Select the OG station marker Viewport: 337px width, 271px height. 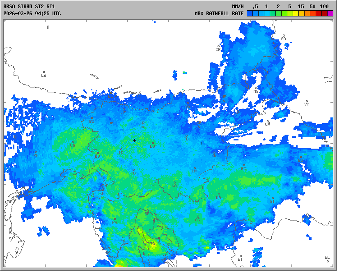pos(198,217)
